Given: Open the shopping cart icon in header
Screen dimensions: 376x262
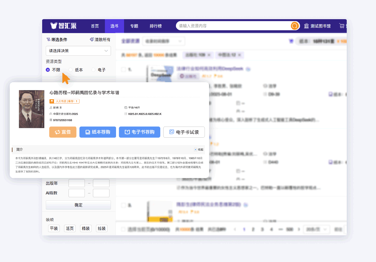Looking at the screenshot, I should (342, 26).
